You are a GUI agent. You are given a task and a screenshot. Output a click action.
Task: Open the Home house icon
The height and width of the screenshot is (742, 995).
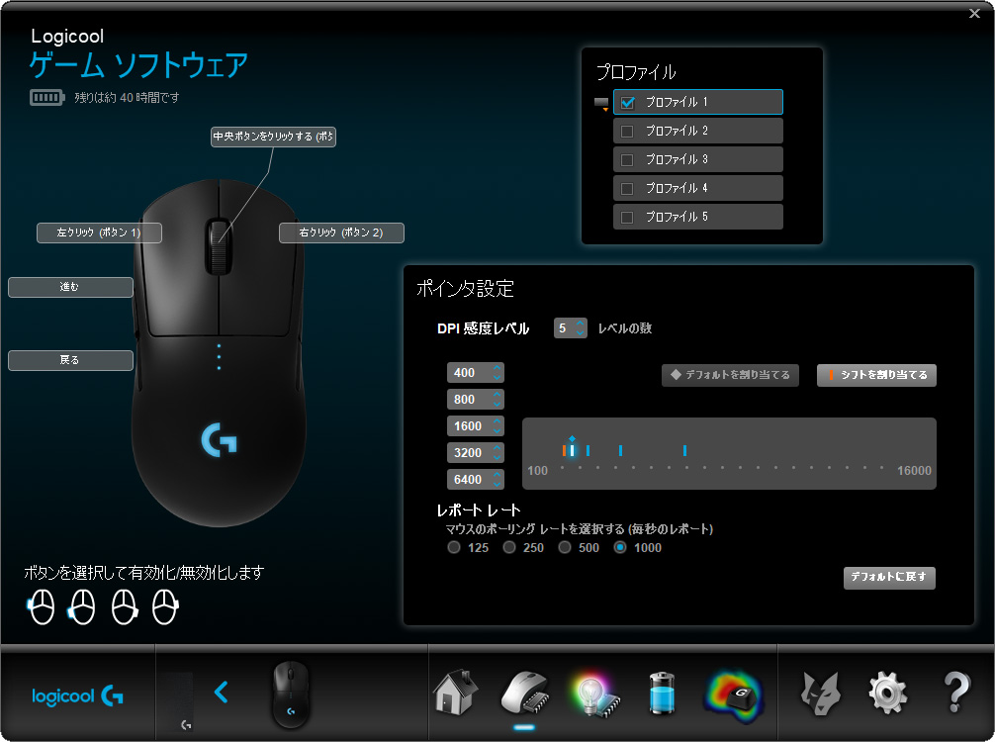[x=455, y=693]
